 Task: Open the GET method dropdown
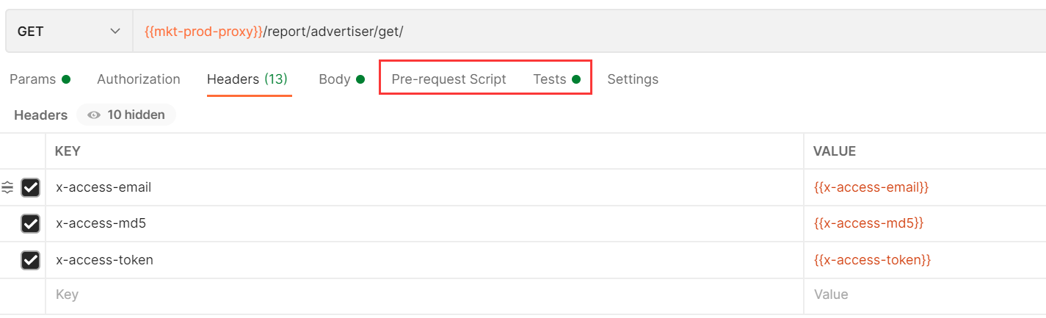click(x=69, y=32)
